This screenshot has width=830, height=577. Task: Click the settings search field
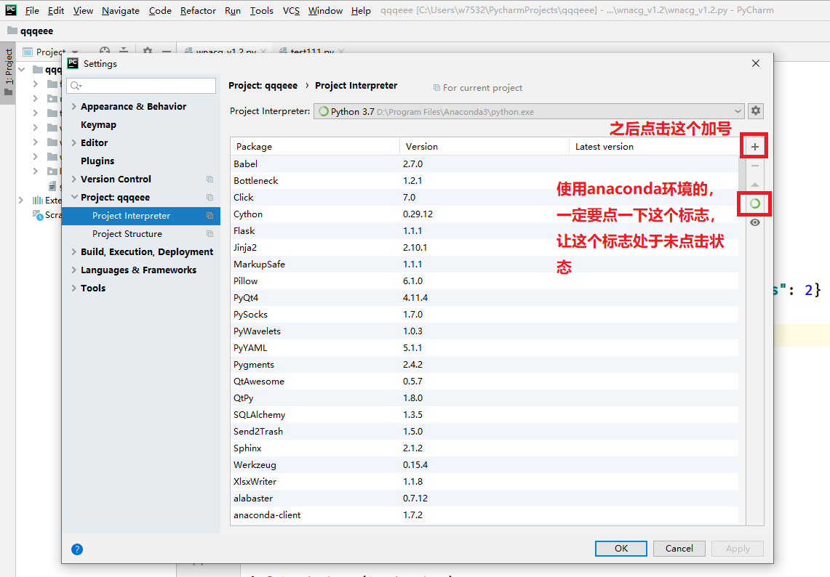[x=141, y=86]
